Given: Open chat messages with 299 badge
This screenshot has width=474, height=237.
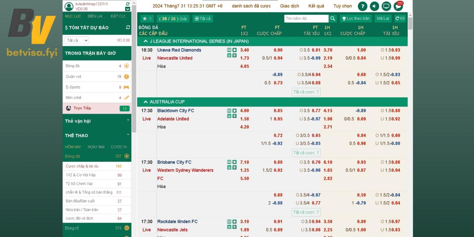Looking at the screenshot, I should tap(398, 6).
